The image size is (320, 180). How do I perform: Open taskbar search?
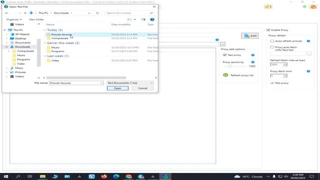click(x=18, y=176)
